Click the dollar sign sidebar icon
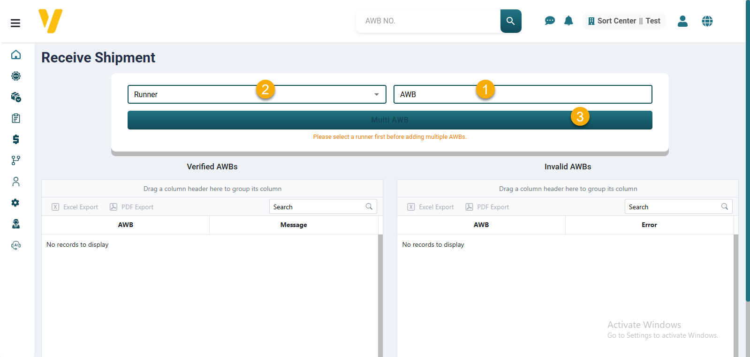The height and width of the screenshot is (357, 750). [x=16, y=139]
